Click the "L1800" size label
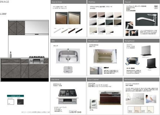The height and width of the screenshot is (115, 160). (x=3, y=14)
